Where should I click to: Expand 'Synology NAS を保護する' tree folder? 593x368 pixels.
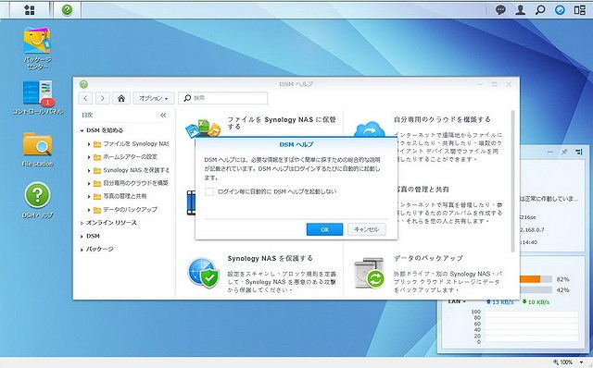pyautogui.click(x=89, y=171)
